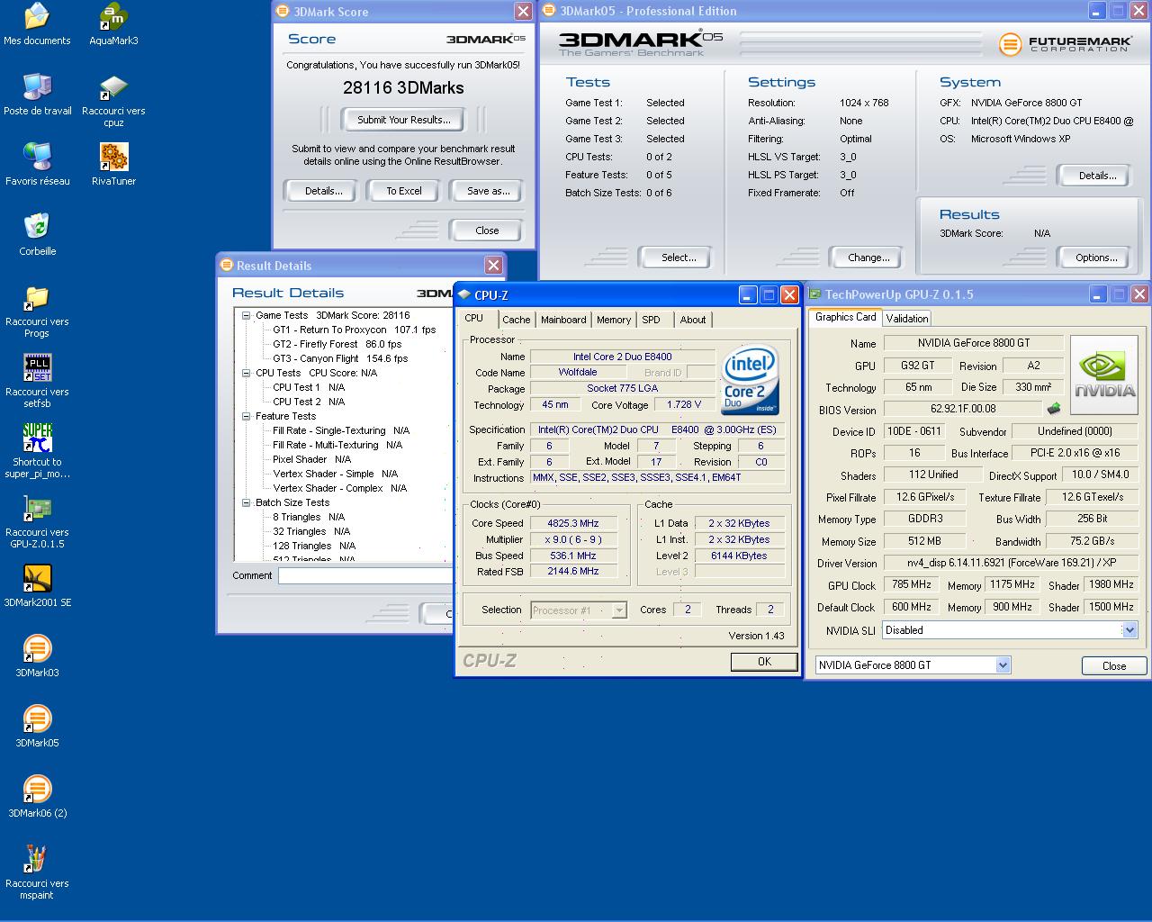Collapse the Batch Size Tests tree node
This screenshot has height=922, width=1152.
pos(246,502)
